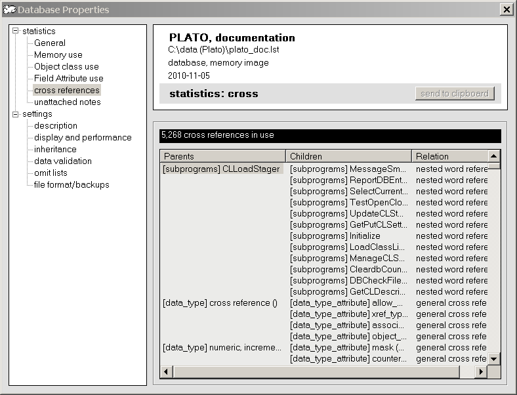
Task: Open data validation settings
Action: 63,161
